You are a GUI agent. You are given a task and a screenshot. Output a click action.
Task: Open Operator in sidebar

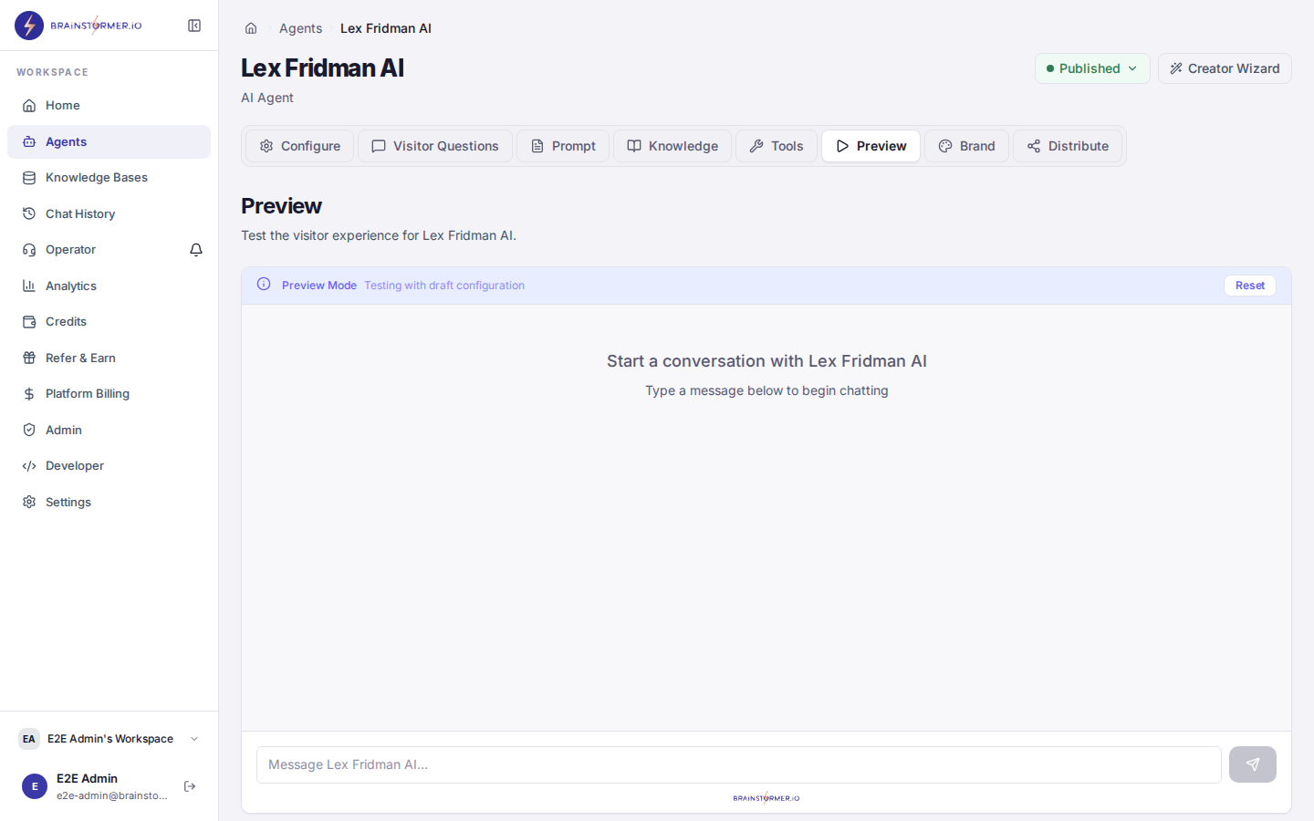[x=95, y=250]
